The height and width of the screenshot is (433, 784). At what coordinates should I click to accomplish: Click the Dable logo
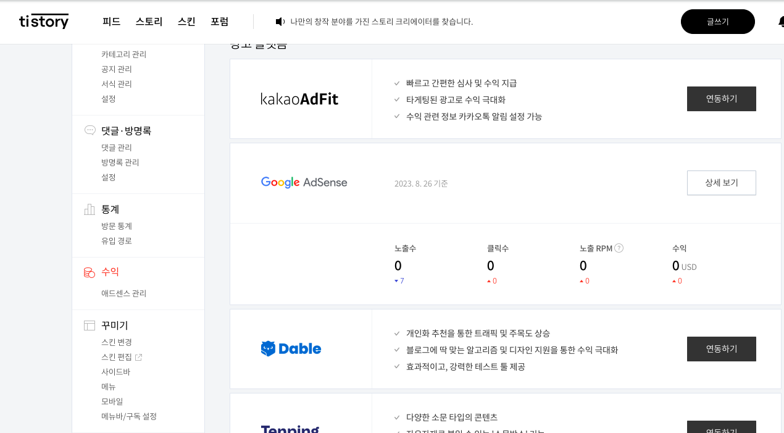(291, 348)
